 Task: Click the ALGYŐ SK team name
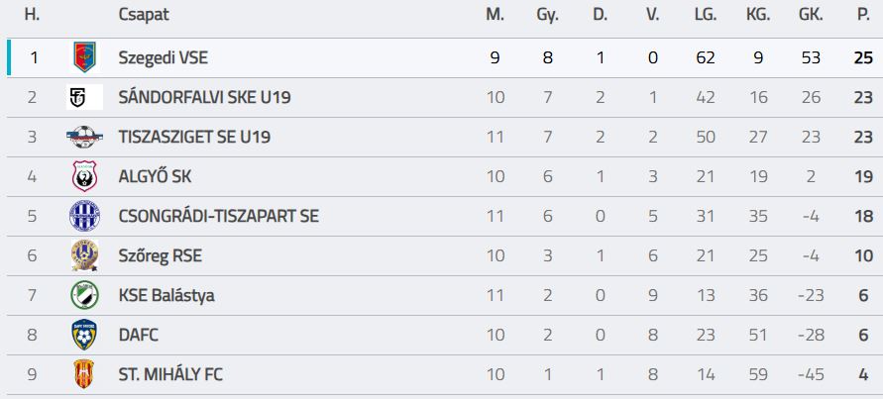pos(155,176)
